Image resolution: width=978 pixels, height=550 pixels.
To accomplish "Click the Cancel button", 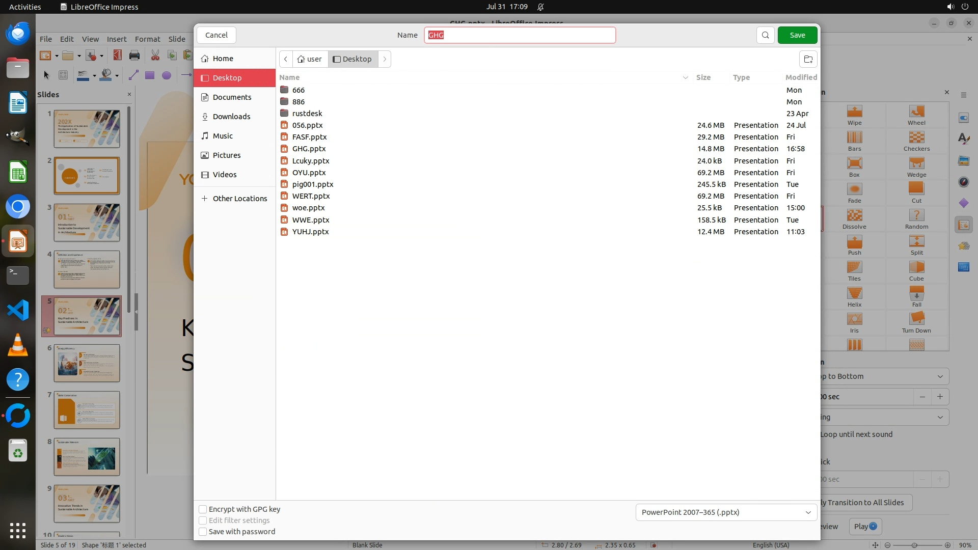I will 216,35.
